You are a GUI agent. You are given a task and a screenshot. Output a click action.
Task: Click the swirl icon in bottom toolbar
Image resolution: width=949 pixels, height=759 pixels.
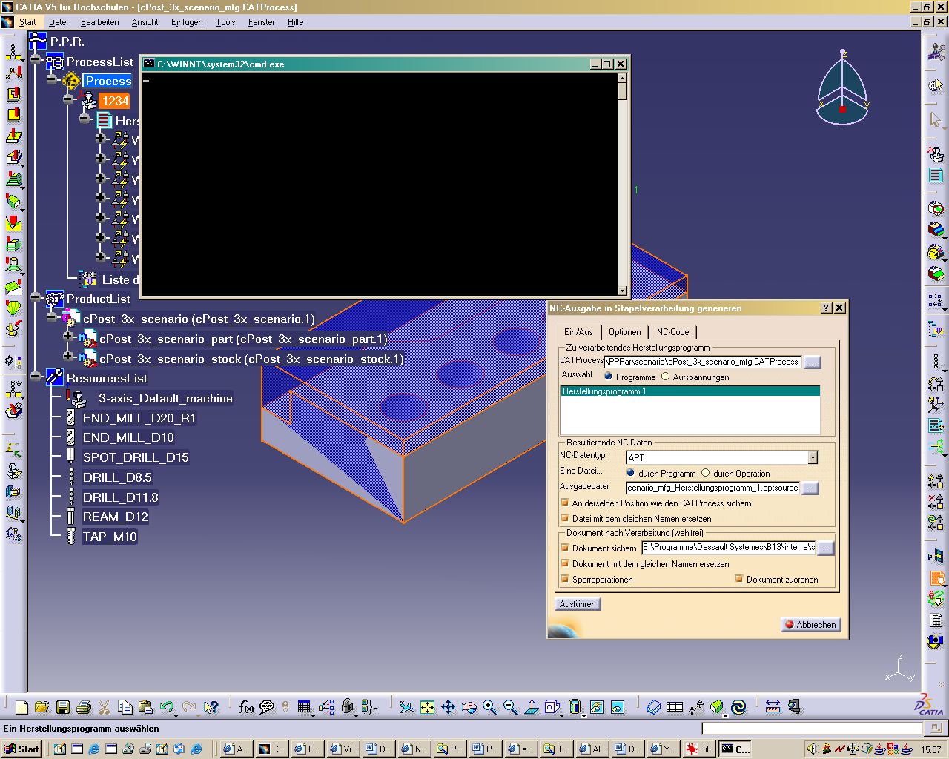[x=738, y=707]
